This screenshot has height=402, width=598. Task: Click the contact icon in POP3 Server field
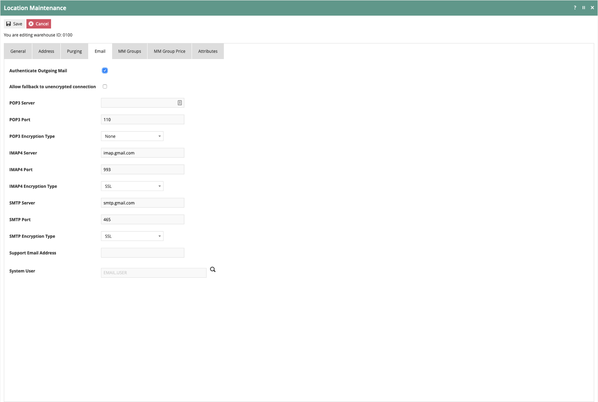180,103
